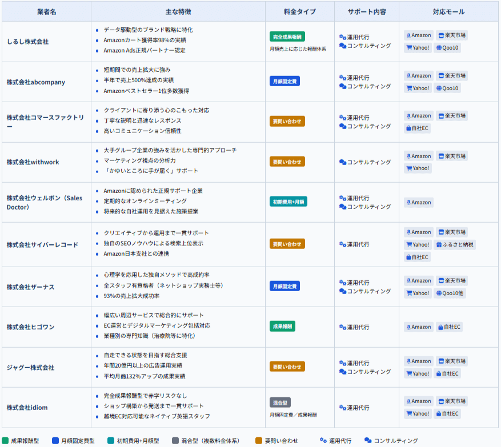Select company name 株式会社withwork
The image size is (501, 447).
33,162
